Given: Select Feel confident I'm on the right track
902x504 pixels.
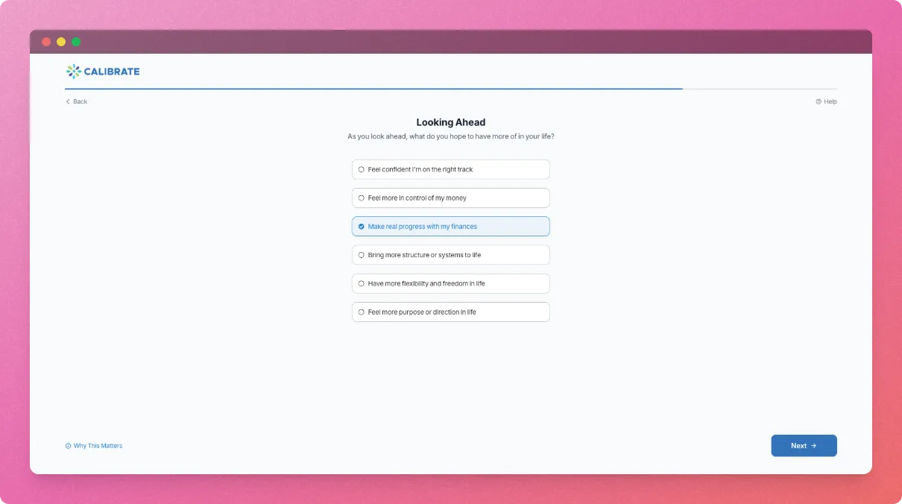Looking at the screenshot, I should tap(450, 169).
